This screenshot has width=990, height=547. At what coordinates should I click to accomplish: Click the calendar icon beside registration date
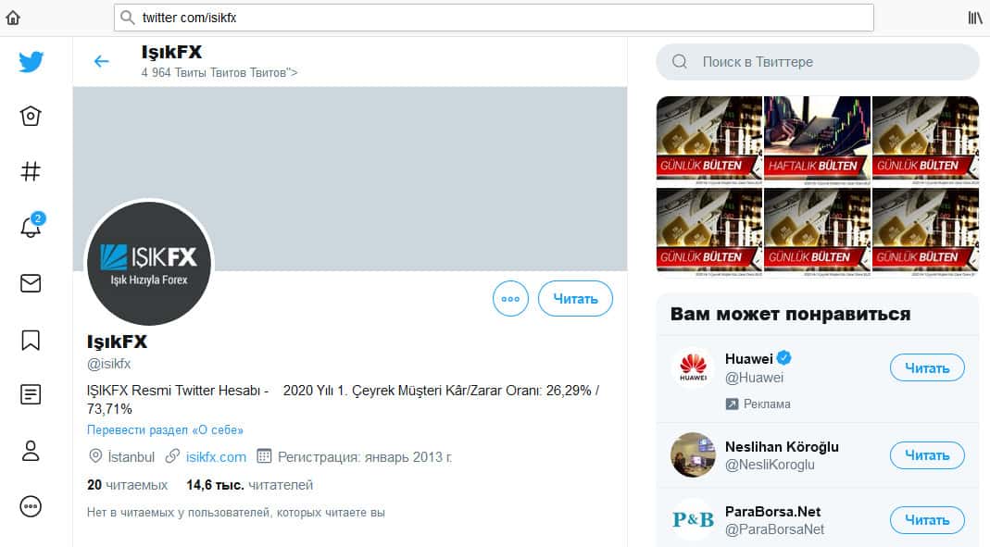[264, 456]
